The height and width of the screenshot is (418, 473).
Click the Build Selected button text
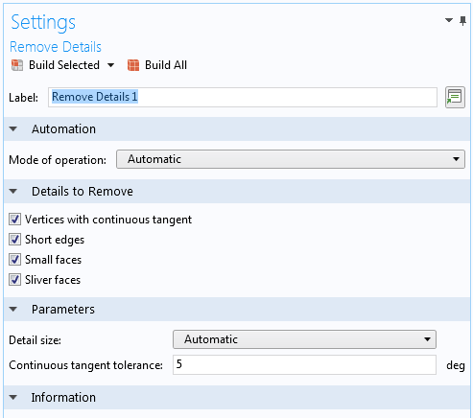click(64, 65)
